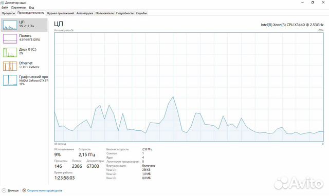
Task: Click the 2,15 ГГц speed value
Action: (87, 155)
